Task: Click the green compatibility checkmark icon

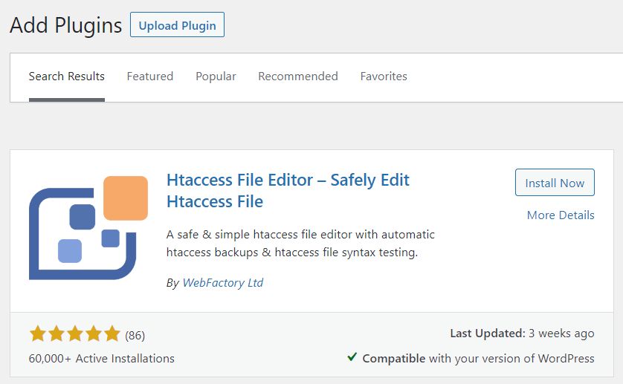Action: (352, 357)
